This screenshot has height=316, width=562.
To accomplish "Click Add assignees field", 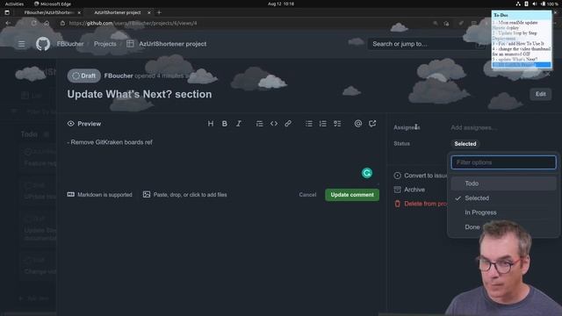I will pos(474,127).
